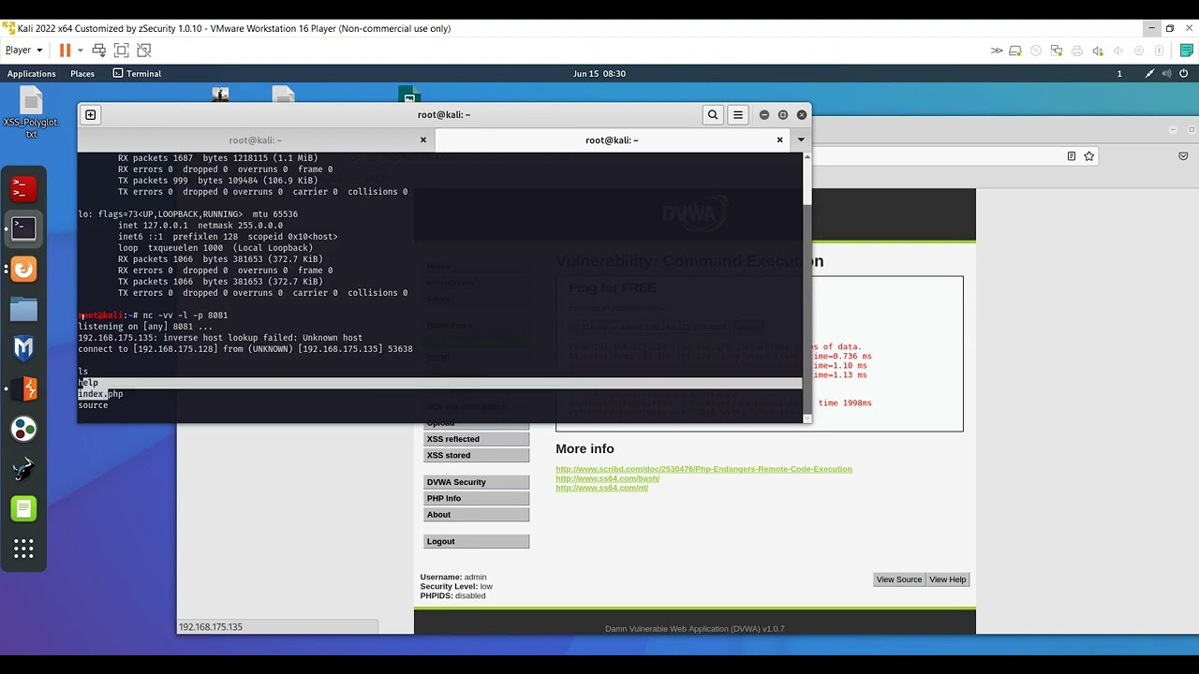Screen dimensions: 1199x674
Task: Click VMware hard disk device icon
Action: click(1015, 51)
